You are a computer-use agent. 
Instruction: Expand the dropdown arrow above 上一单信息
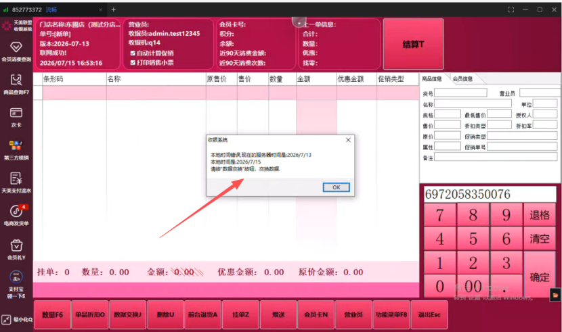click(x=299, y=23)
